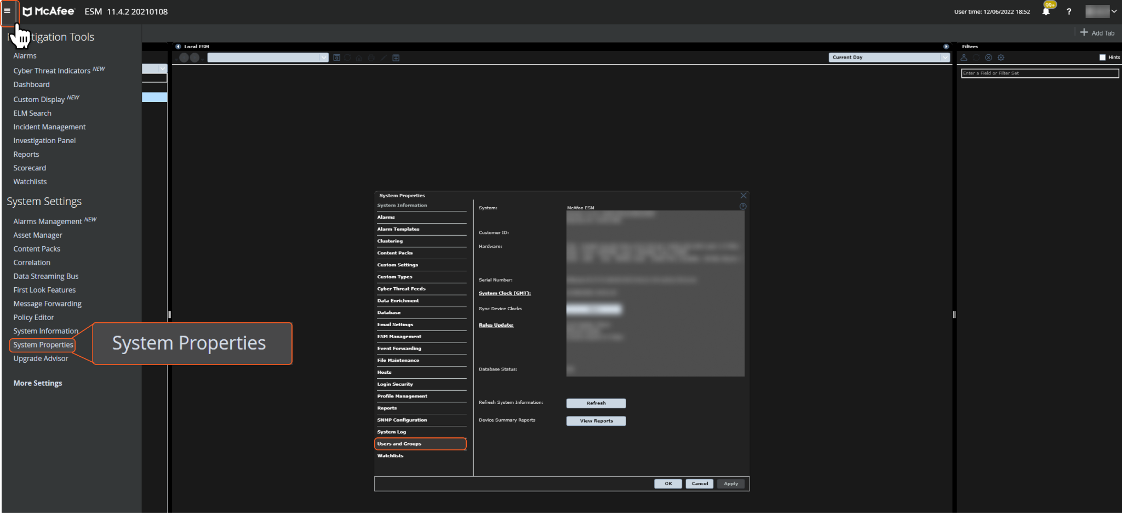Open the hamburger navigation menu

[x=7, y=11]
